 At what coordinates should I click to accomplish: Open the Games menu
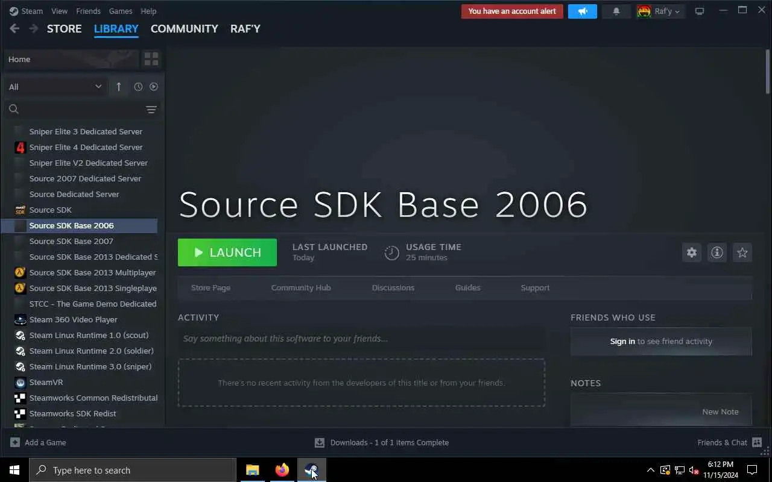(121, 11)
